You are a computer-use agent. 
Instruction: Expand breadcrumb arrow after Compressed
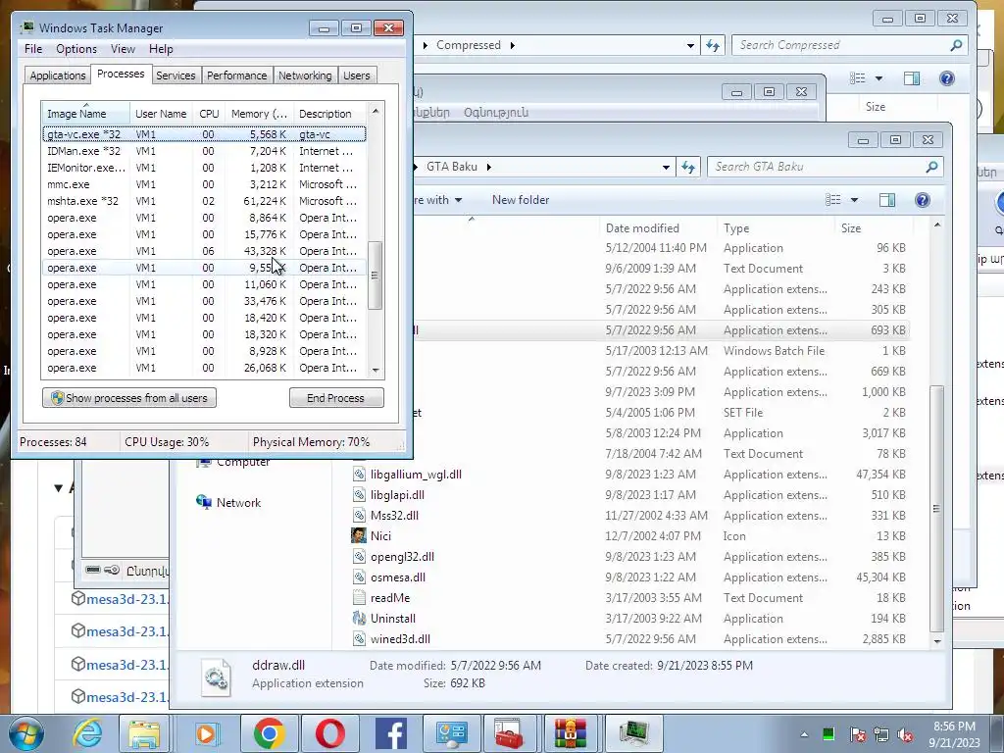tap(512, 45)
